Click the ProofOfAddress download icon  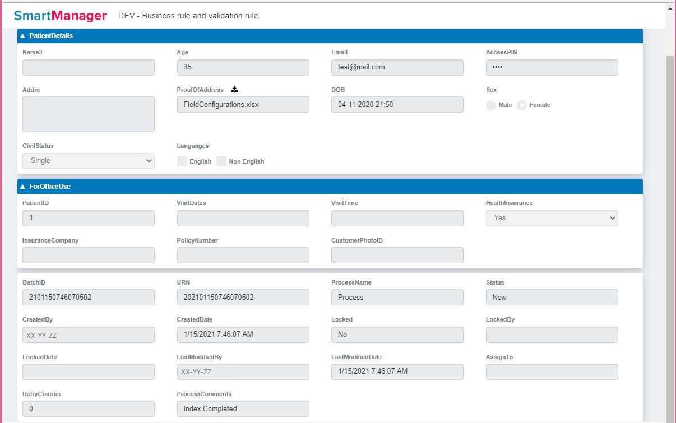[235, 90]
